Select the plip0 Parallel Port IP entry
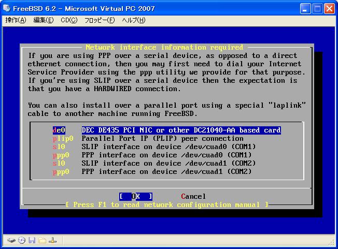Screen dimensions: 338x249 pos(148,139)
